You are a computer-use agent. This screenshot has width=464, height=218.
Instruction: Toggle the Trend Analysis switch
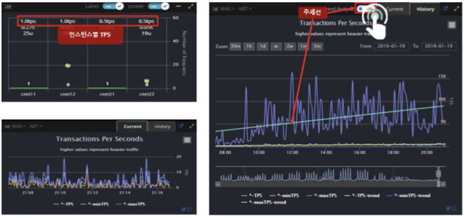(x=366, y=9)
